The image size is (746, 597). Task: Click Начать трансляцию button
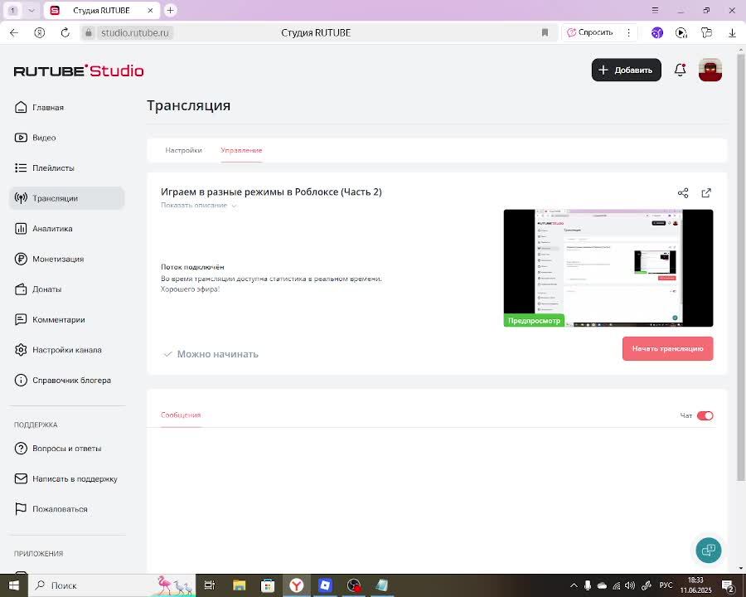(667, 348)
